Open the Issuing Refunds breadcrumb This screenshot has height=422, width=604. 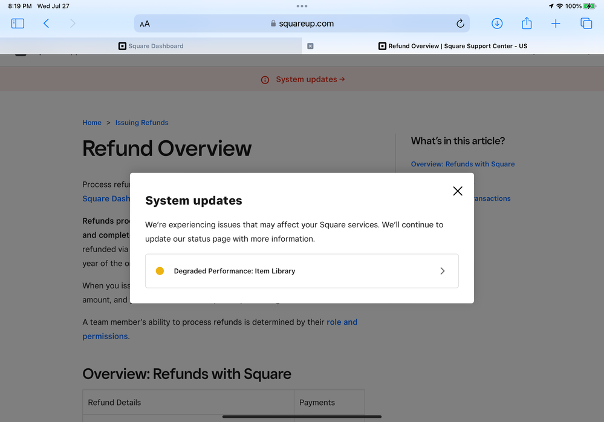click(141, 123)
